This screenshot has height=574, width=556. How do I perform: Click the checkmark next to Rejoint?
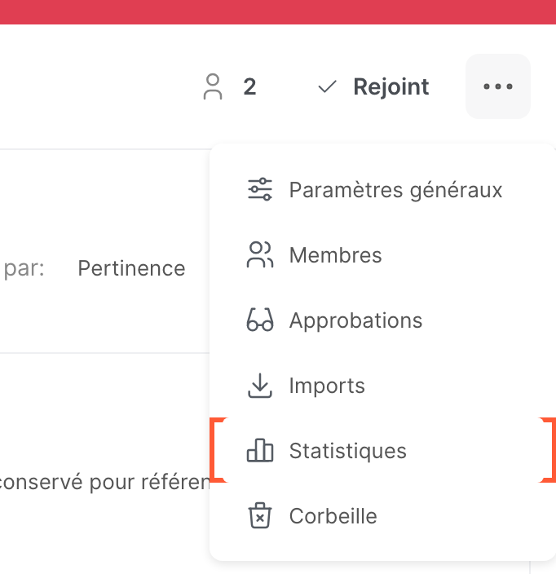point(327,86)
